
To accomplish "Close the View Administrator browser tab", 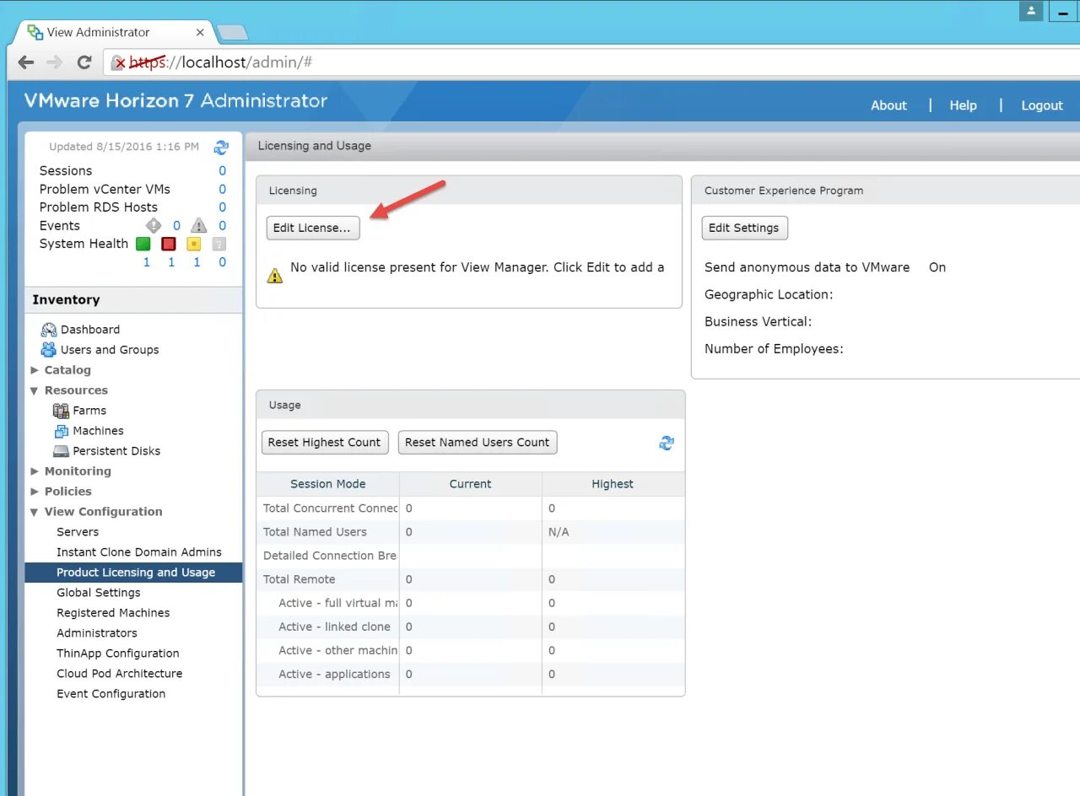I will tap(200, 33).
